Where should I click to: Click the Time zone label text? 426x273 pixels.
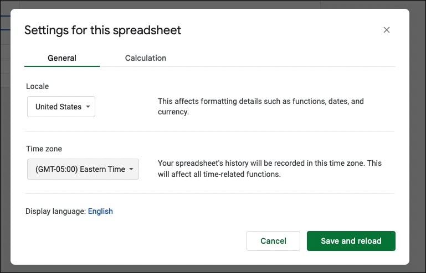coord(44,149)
